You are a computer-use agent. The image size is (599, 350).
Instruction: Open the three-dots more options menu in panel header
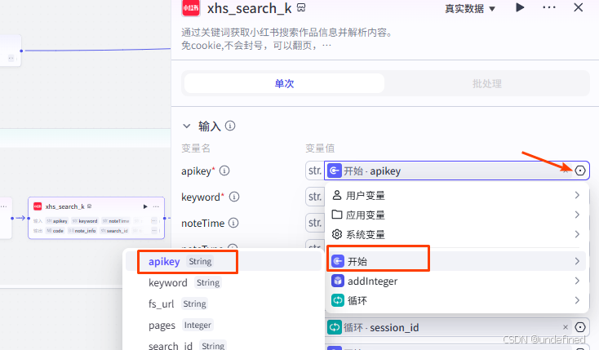pos(549,7)
